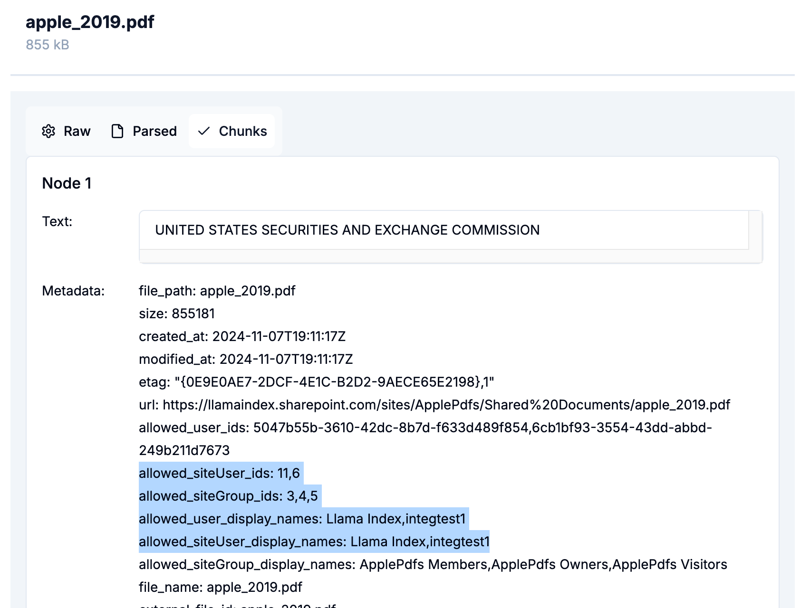Click the etag metadata line
Viewport: 810px width, 608px height.
tap(316, 382)
